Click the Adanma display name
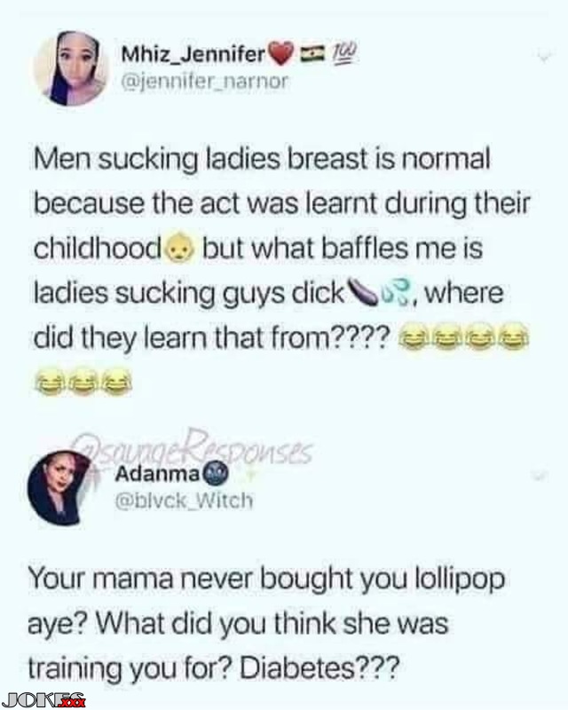 157,474
